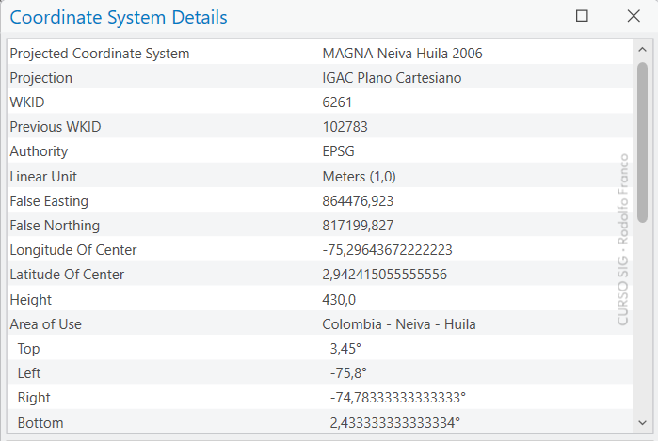This screenshot has width=658, height=441.
Task: Select the Latitude Of Center value
Action: click(384, 275)
